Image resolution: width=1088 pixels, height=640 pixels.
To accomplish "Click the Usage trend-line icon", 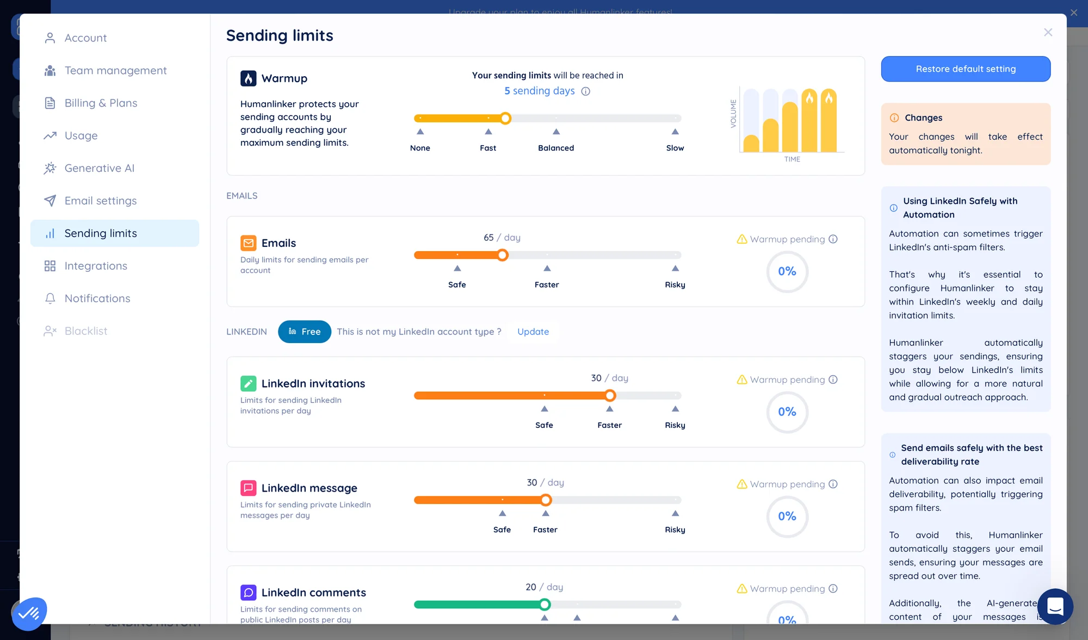I will coord(50,136).
